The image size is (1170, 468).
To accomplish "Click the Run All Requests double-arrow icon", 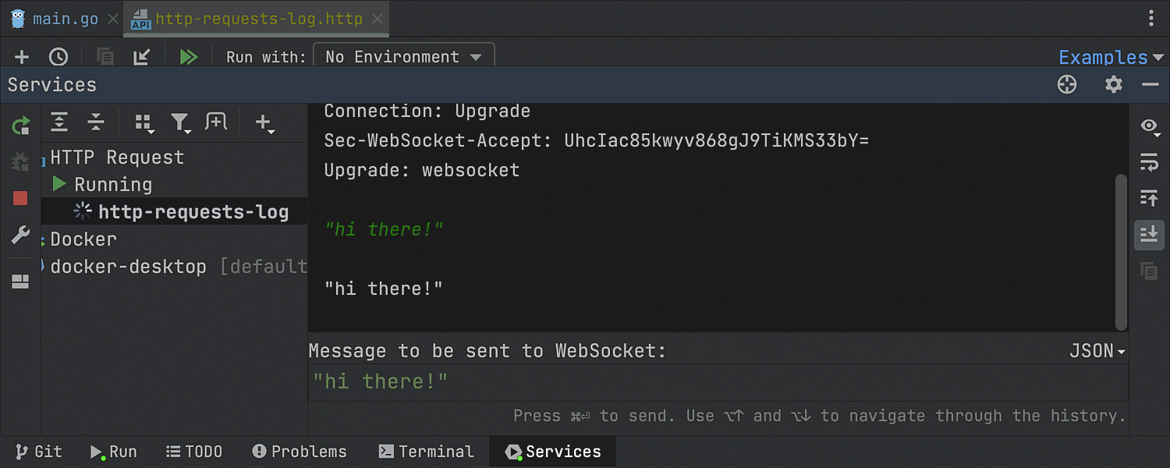I will [x=188, y=57].
